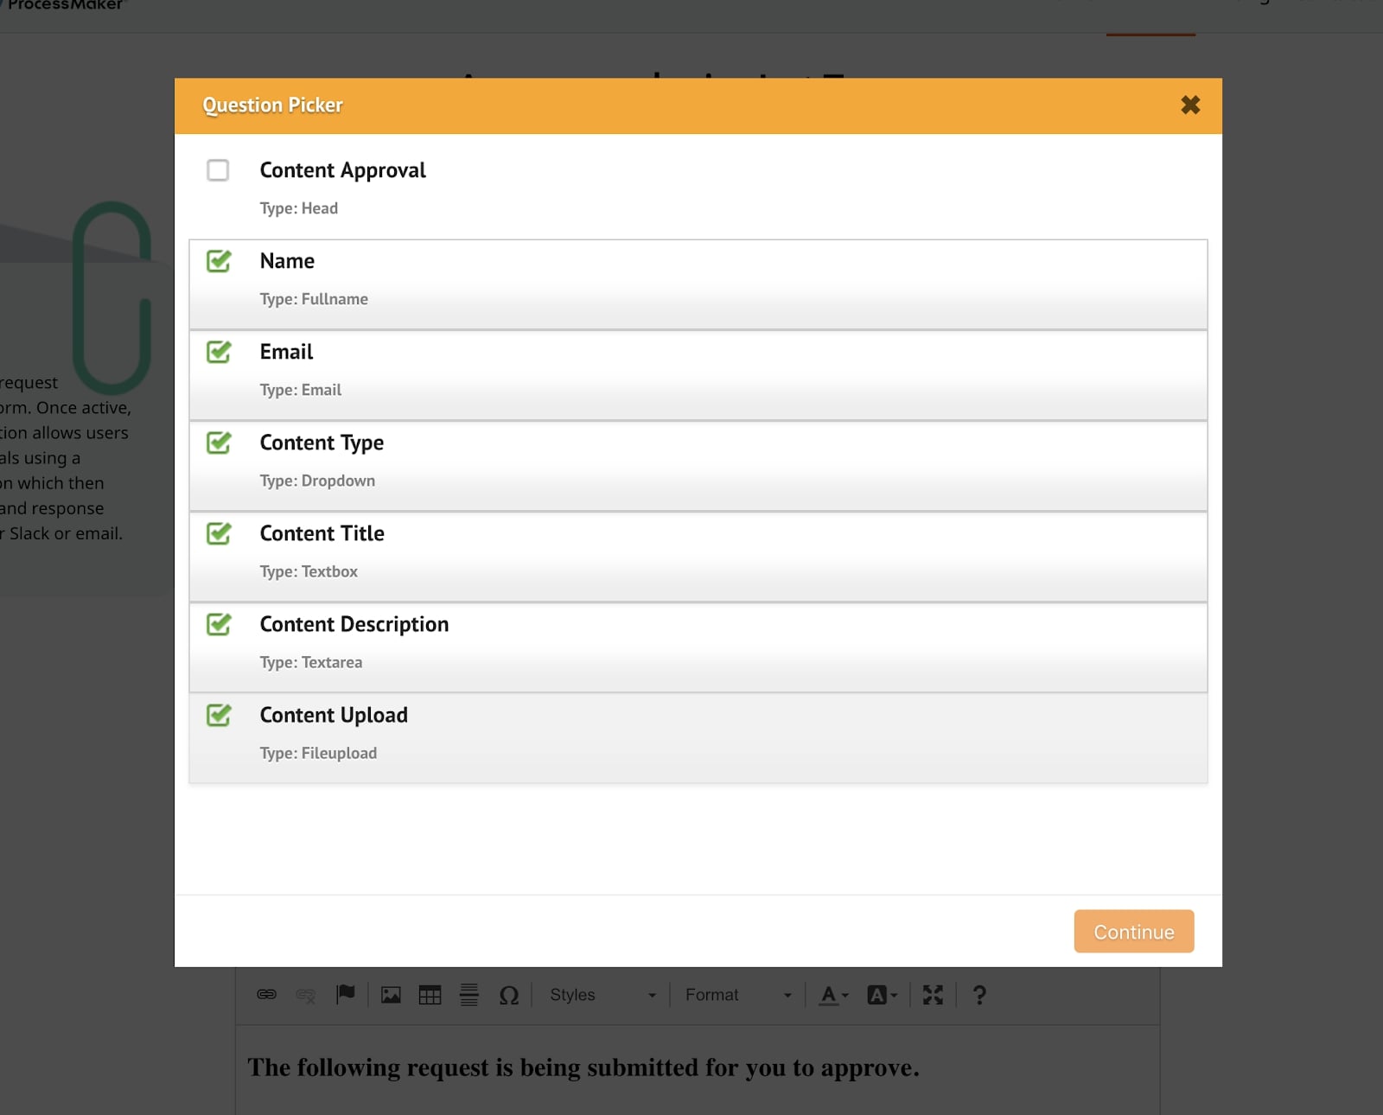Select the Content Title row label

pos(322,533)
